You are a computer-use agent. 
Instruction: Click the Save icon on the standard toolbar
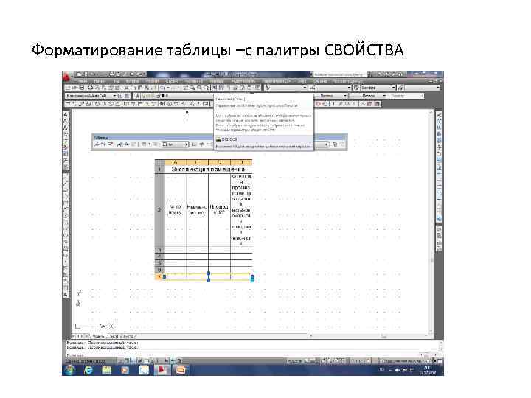(81, 88)
